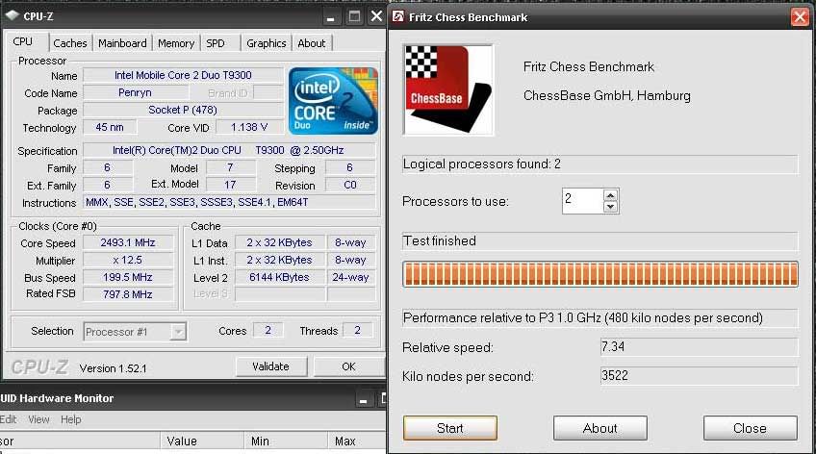Image resolution: width=816 pixels, height=454 pixels.
Task: Select the Memory tab in CPU-Z
Action: 176,43
